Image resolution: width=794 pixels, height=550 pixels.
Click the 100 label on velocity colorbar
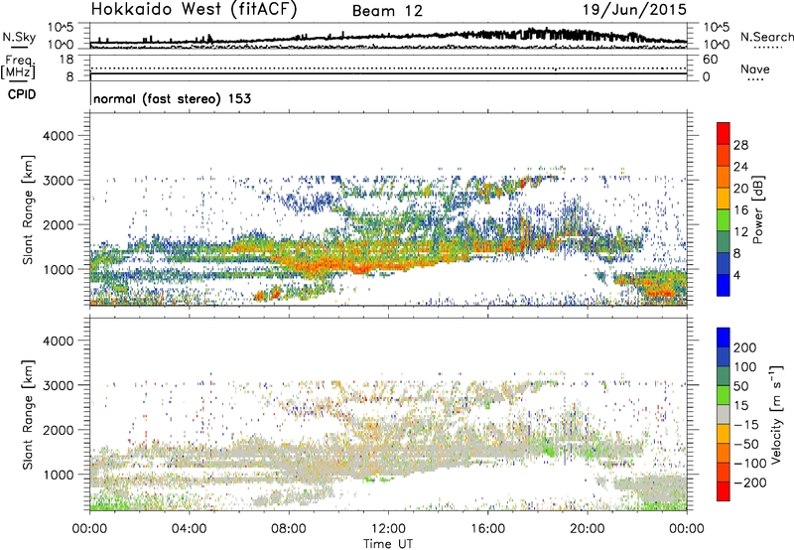(x=745, y=367)
